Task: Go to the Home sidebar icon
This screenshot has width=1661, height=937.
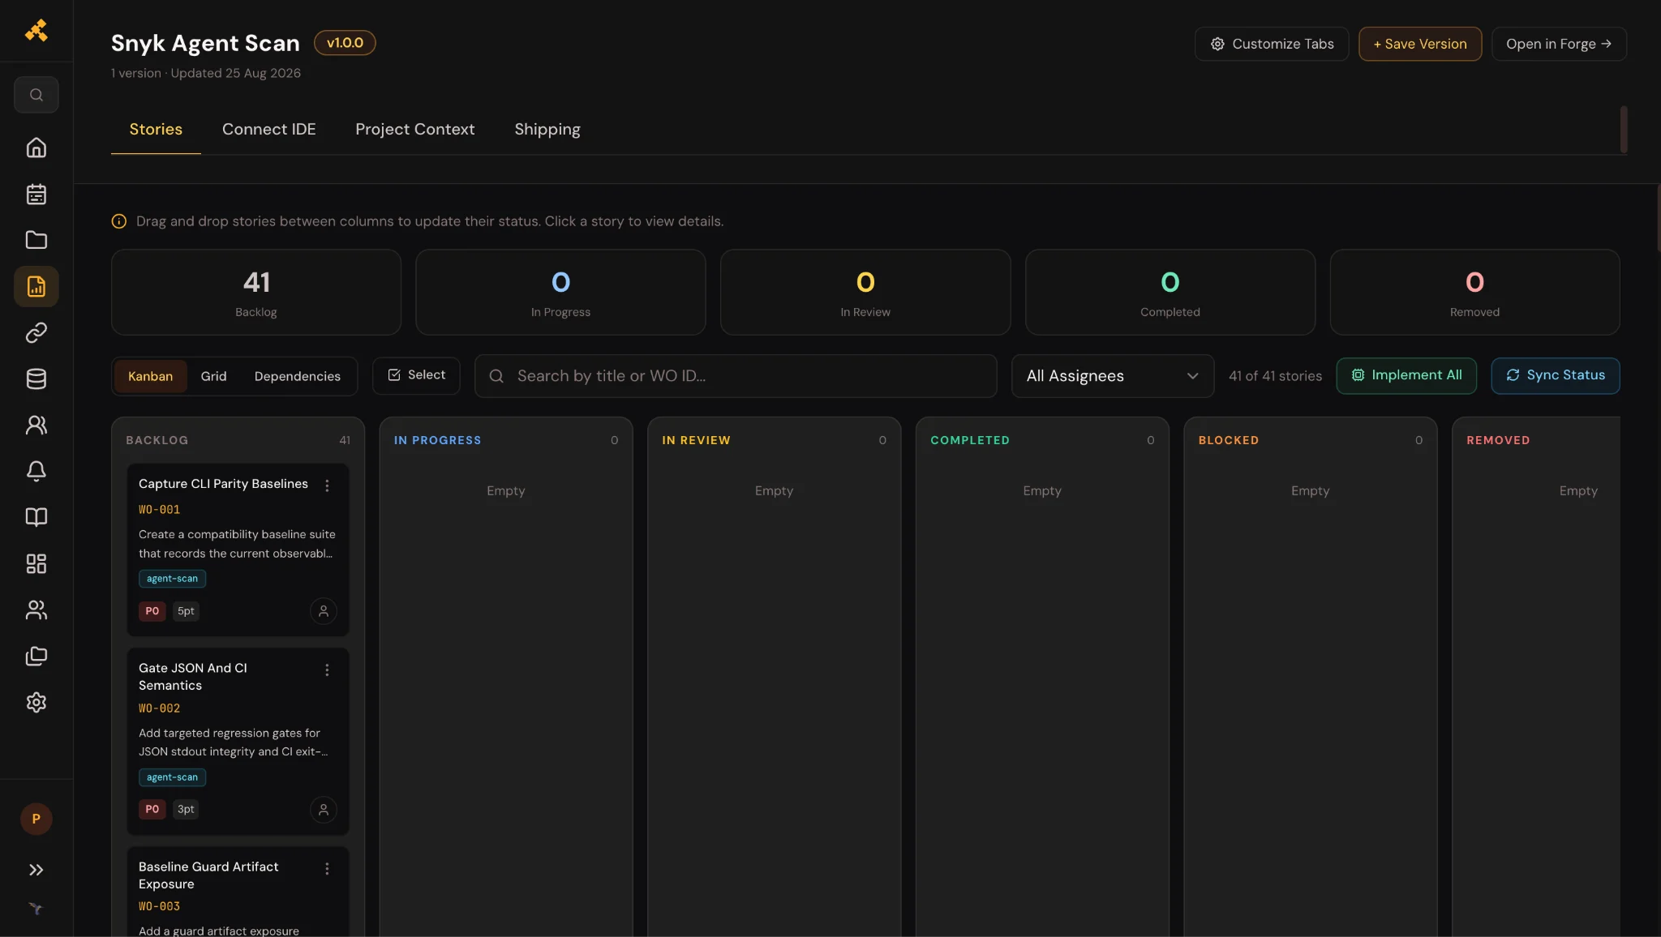Action: [36, 148]
